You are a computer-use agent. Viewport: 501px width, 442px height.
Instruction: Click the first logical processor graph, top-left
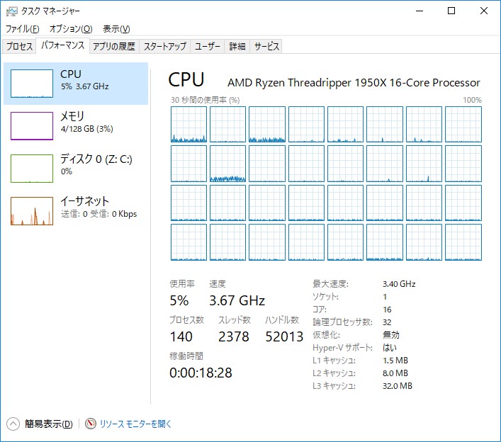[188, 124]
